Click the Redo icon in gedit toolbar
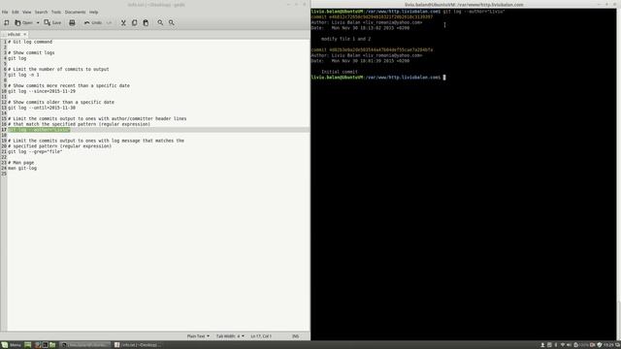 point(109,23)
